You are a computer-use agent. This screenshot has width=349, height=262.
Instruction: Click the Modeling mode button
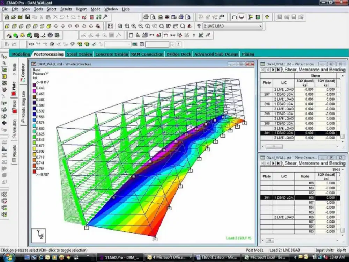[21, 54]
